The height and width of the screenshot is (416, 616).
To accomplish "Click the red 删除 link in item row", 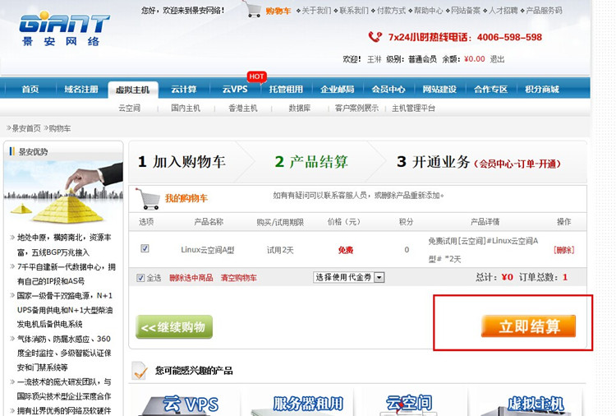I will click(563, 250).
